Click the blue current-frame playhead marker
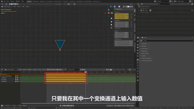Image resolution: width=194 pixels, height=109 pixels. point(86,72)
